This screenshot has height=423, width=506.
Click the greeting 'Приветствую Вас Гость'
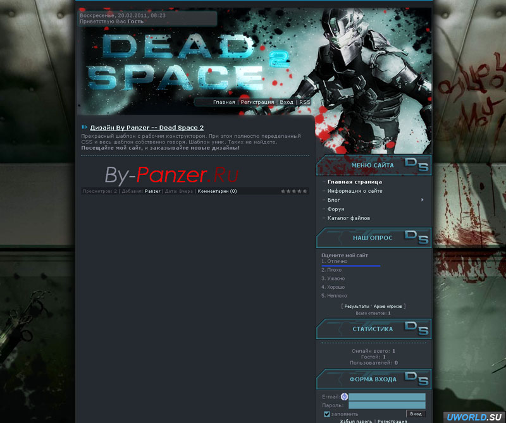112,21
